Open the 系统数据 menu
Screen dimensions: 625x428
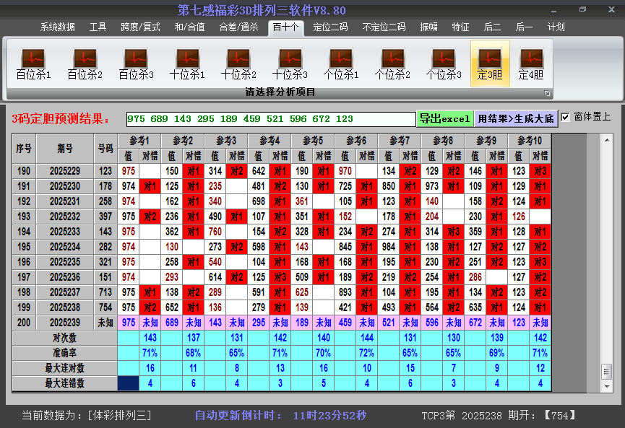click(x=58, y=27)
